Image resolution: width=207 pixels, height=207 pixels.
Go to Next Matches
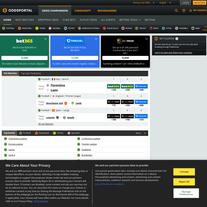point(24,20)
